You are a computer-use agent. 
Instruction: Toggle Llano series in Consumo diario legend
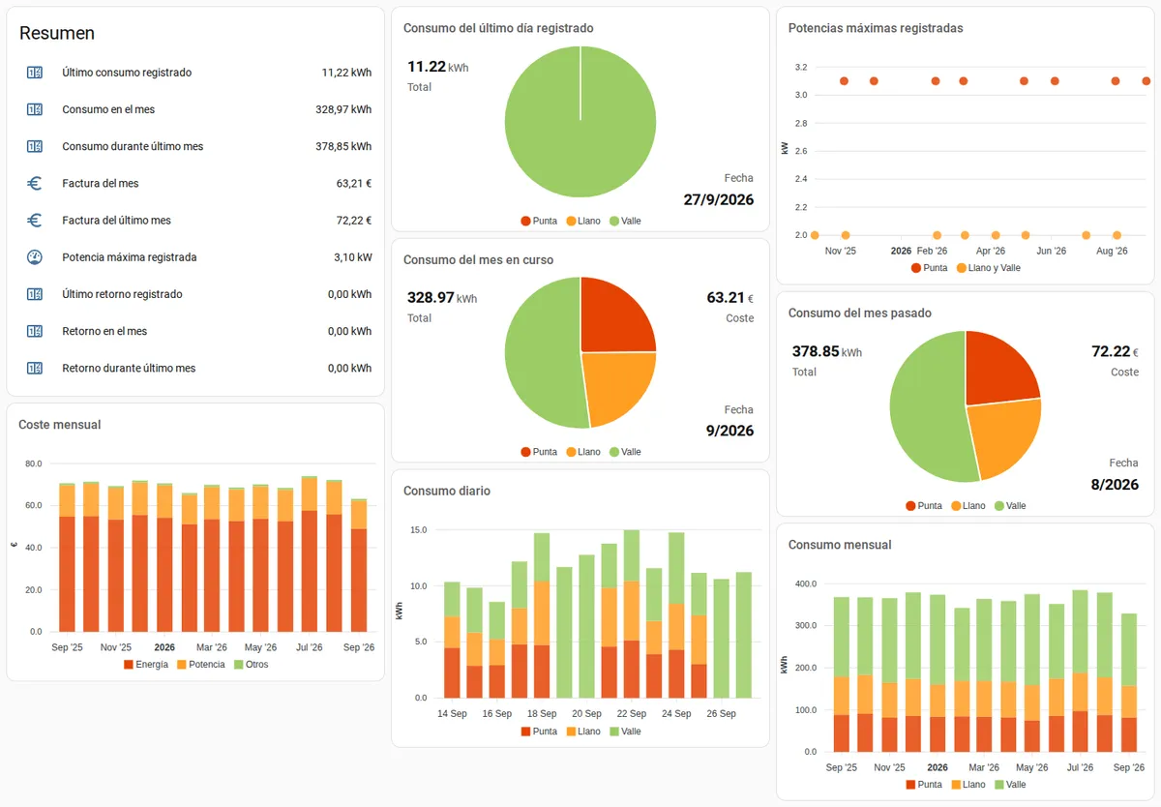point(583,732)
